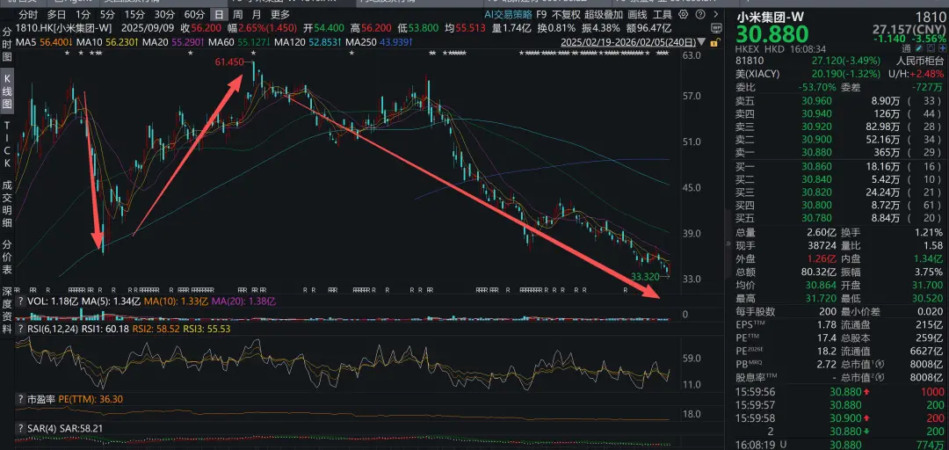Open the RSI indicator help icon
949x450 pixels.
[x=20, y=329]
